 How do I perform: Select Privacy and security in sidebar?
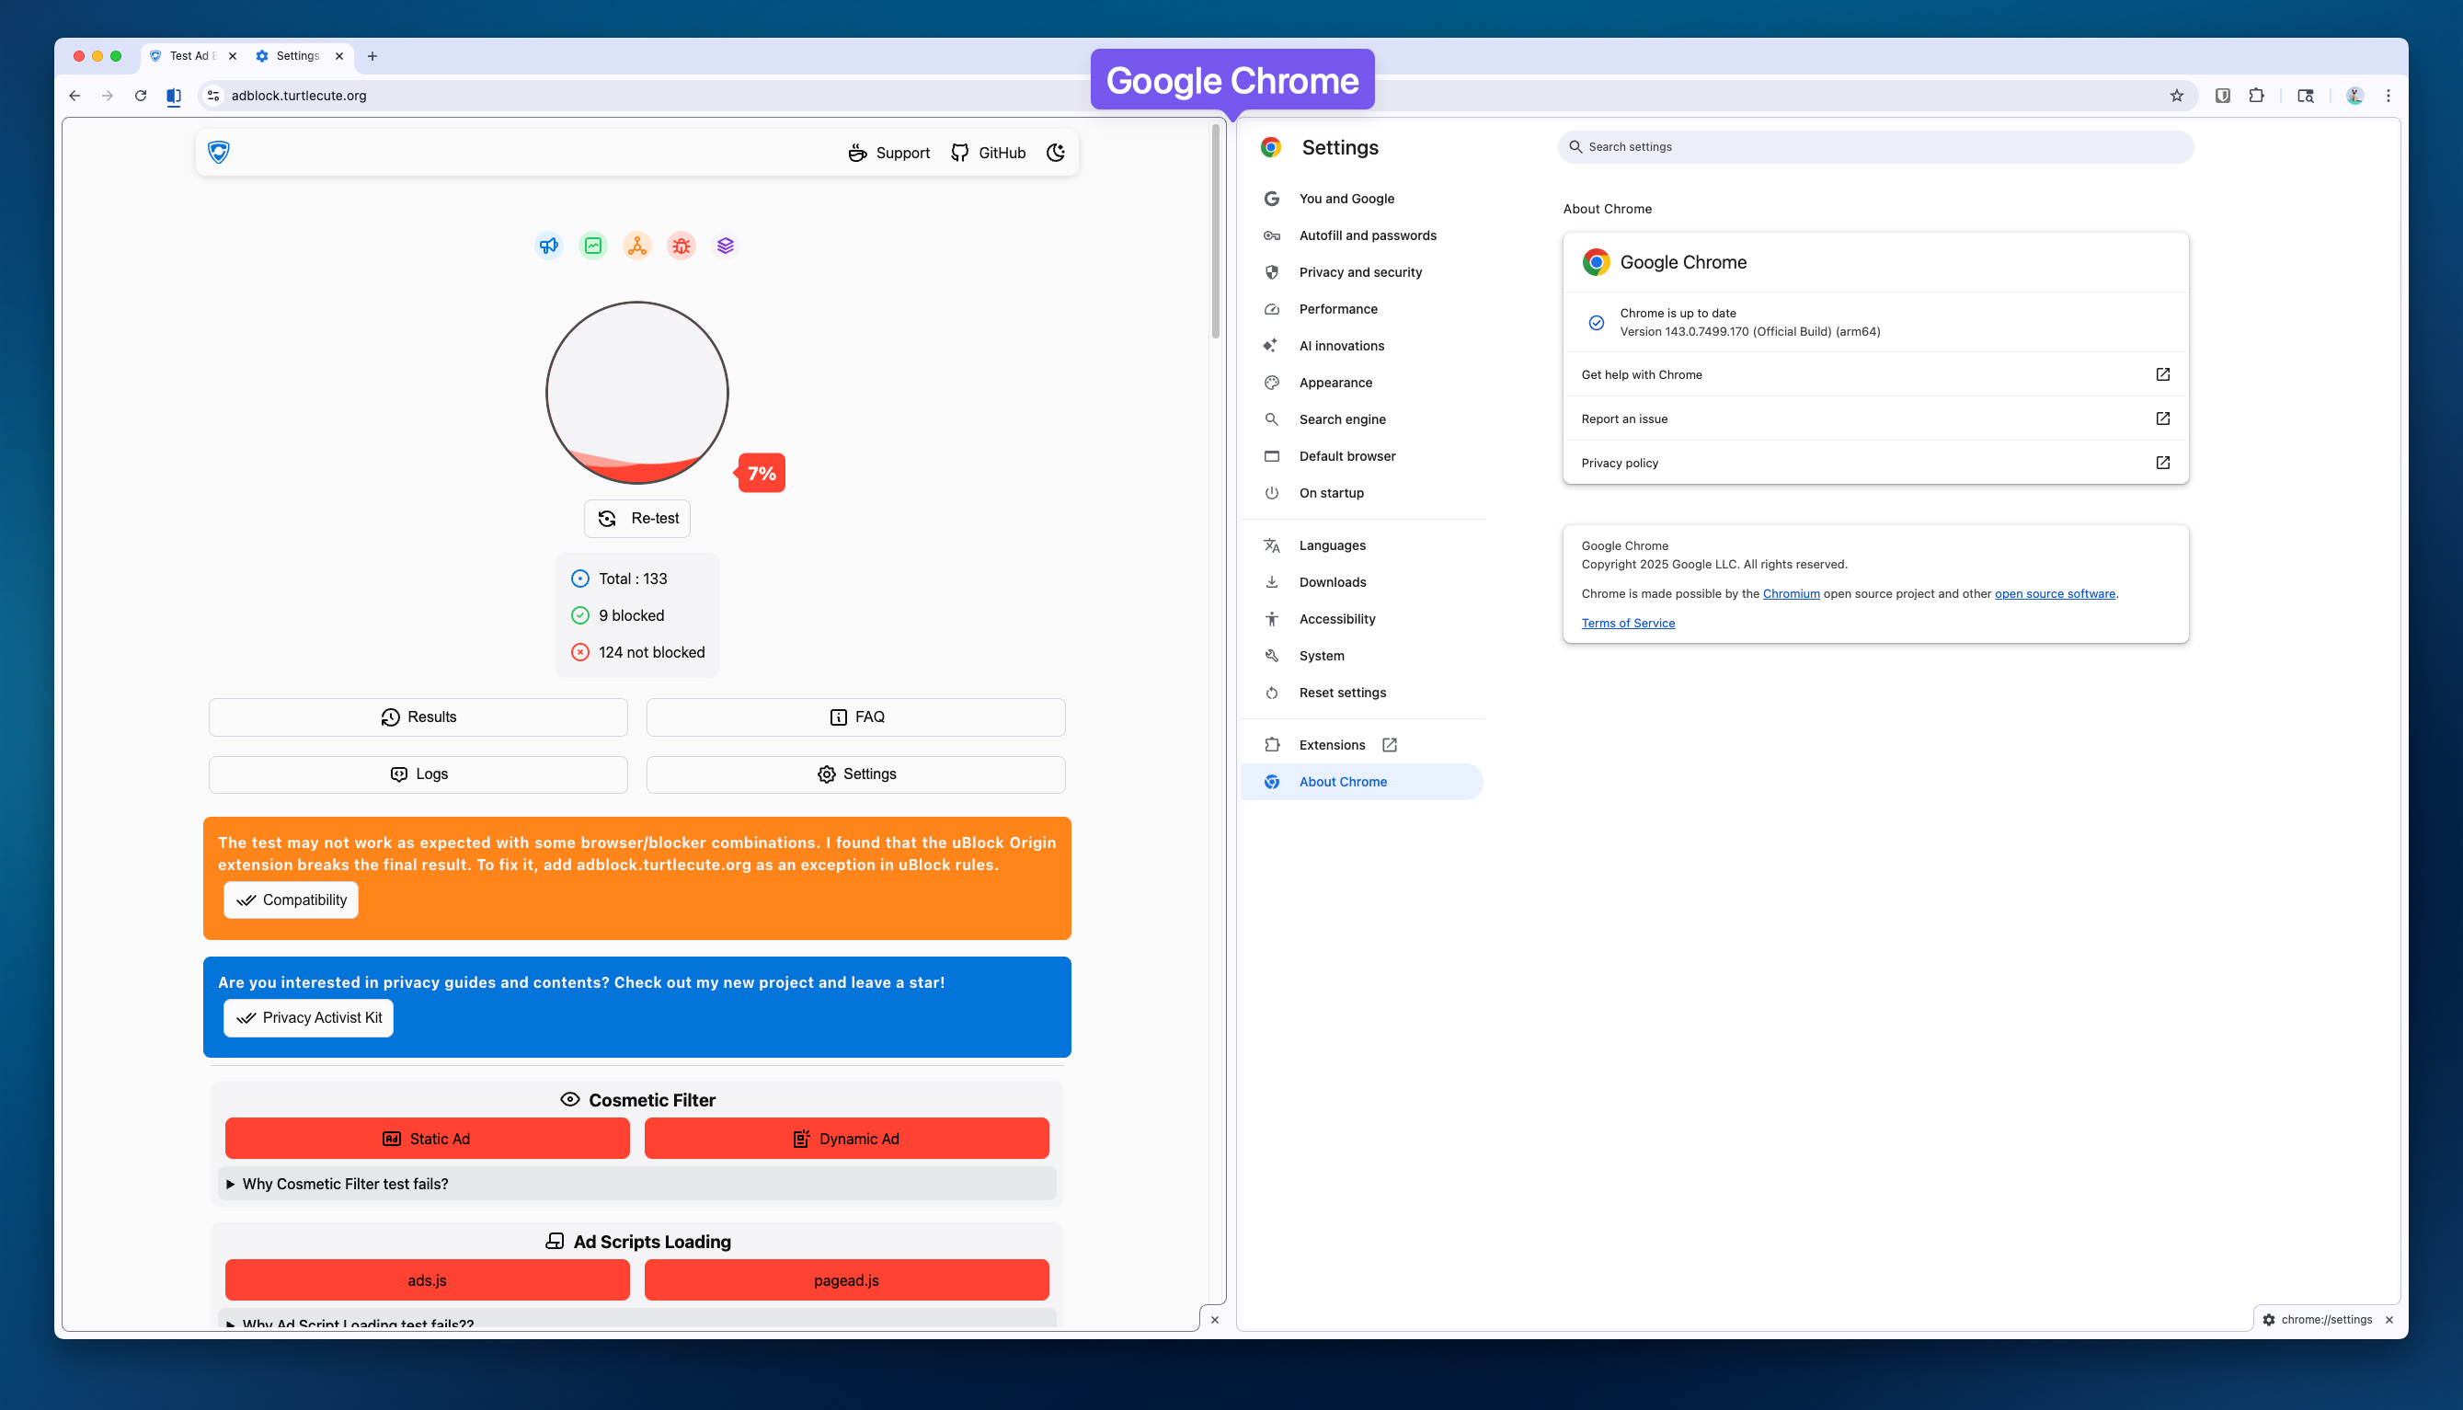pos(1359,272)
